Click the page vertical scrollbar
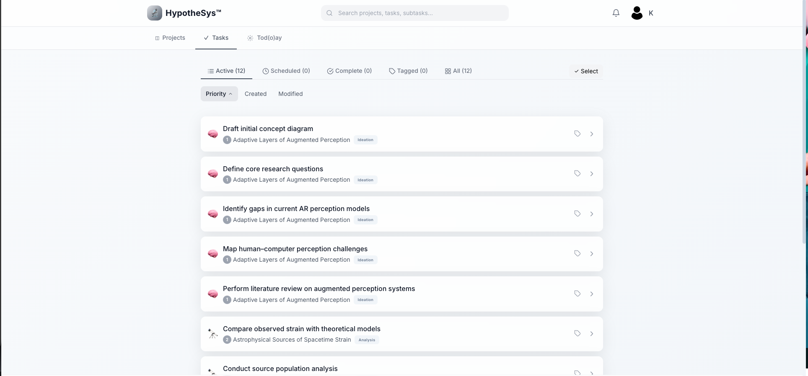 (x=804, y=121)
